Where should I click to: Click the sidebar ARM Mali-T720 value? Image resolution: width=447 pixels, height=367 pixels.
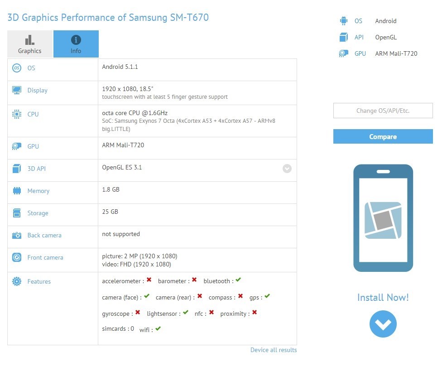(x=396, y=53)
